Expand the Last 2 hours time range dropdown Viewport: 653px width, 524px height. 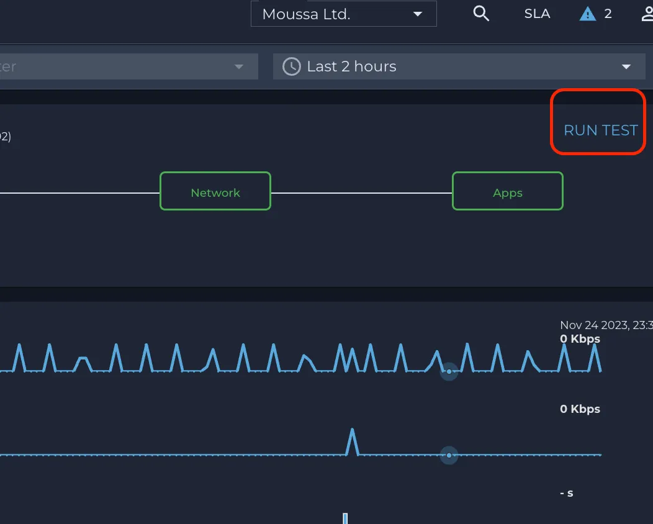pyautogui.click(x=459, y=66)
